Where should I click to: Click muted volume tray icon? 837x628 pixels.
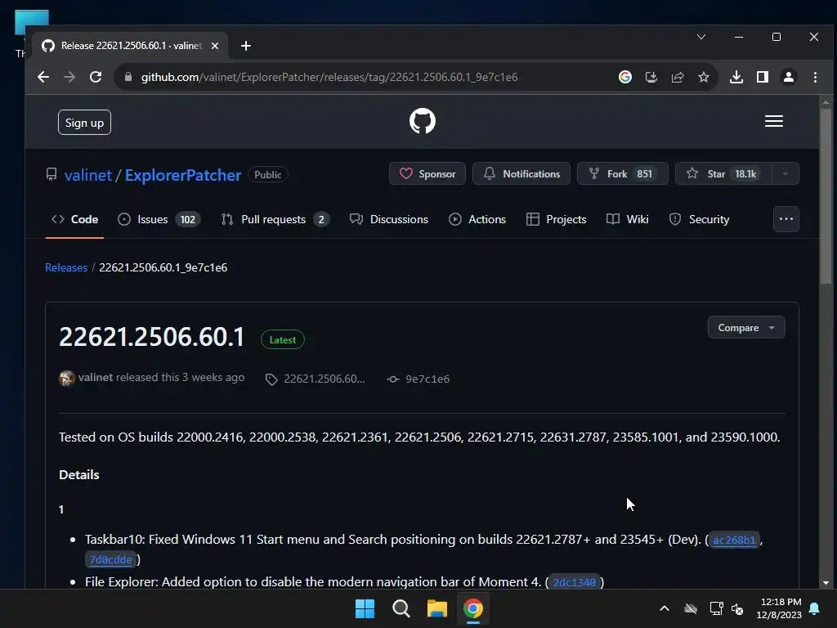[737, 608]
